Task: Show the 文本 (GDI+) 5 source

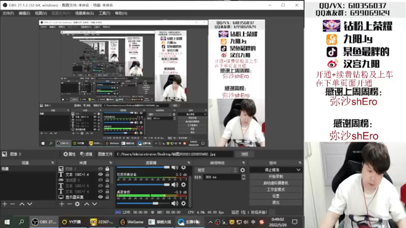Action: (100, 186)
